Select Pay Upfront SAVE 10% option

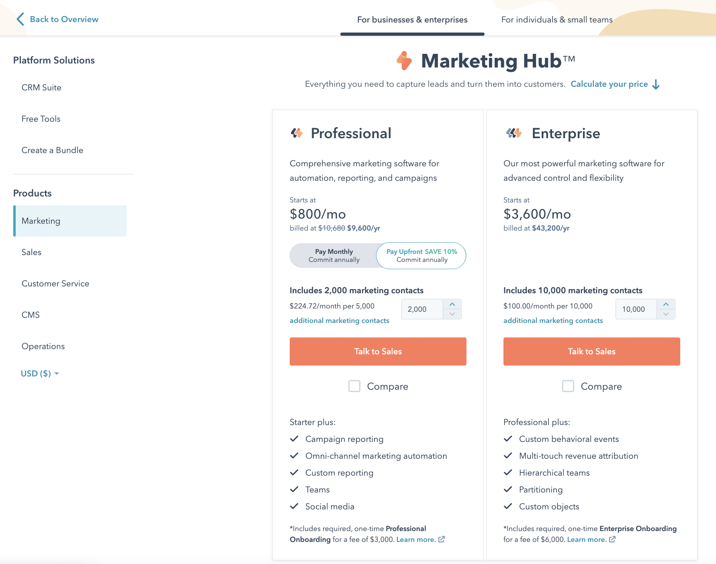pos(421,255)
